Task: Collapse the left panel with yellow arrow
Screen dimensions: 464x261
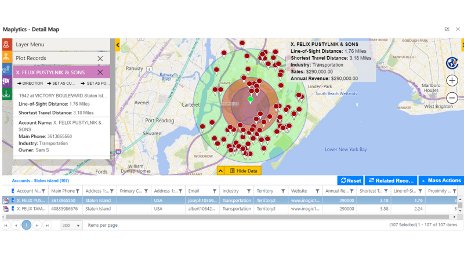Action: [x=117, y=45]
